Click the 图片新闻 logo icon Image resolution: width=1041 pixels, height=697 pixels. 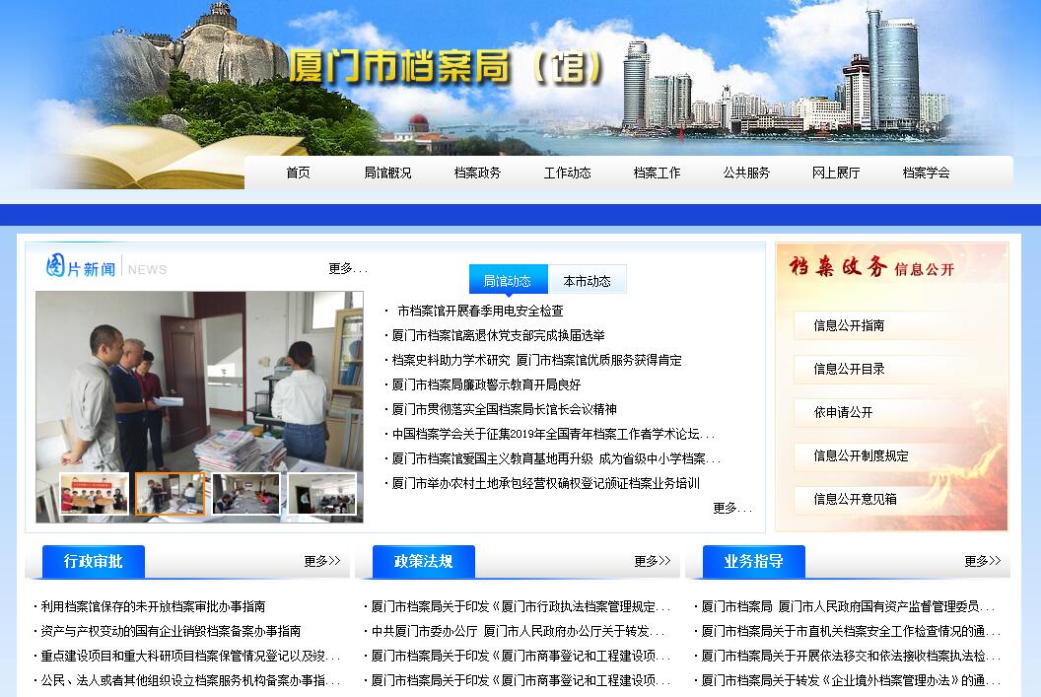pyautogui.click(x=56, y=267)
